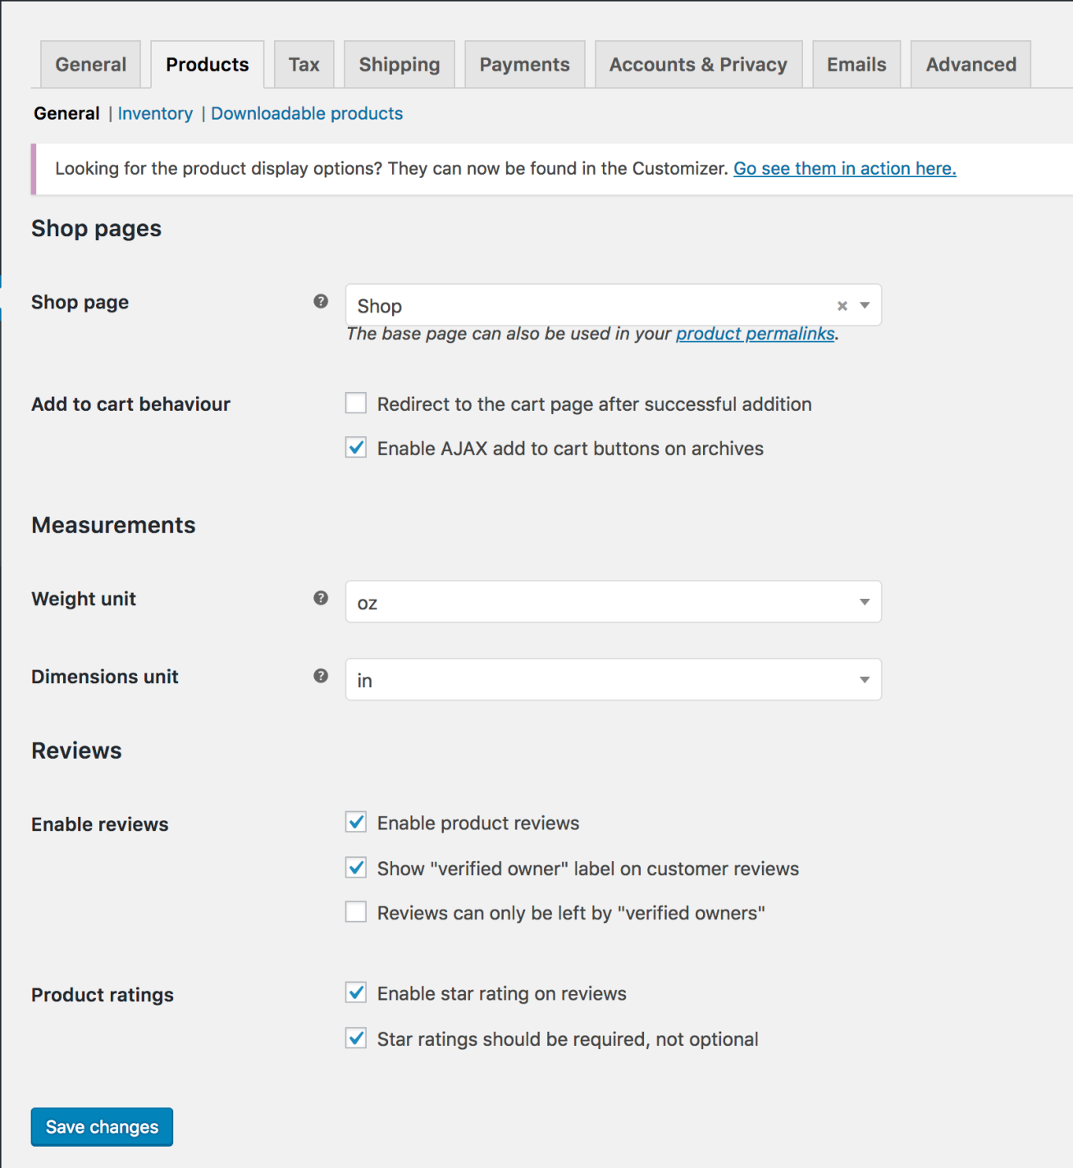Enable reviews only by verified owners
The width and height of the screenshot is (1073, 1168).
(x=355, y=911)
